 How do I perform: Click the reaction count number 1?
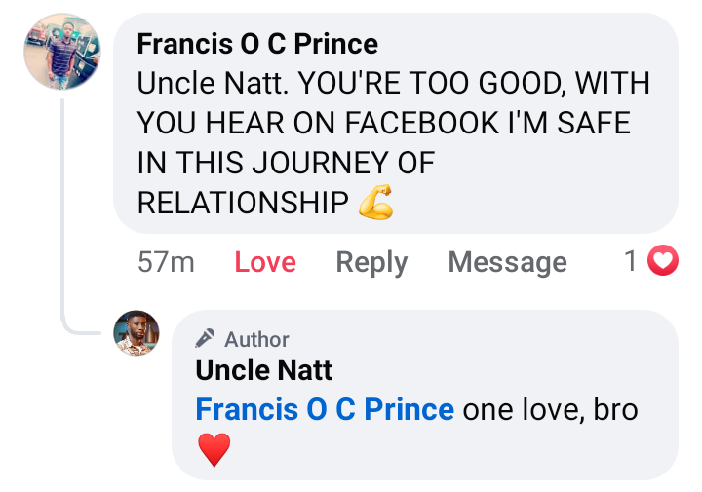click(631, 261)
